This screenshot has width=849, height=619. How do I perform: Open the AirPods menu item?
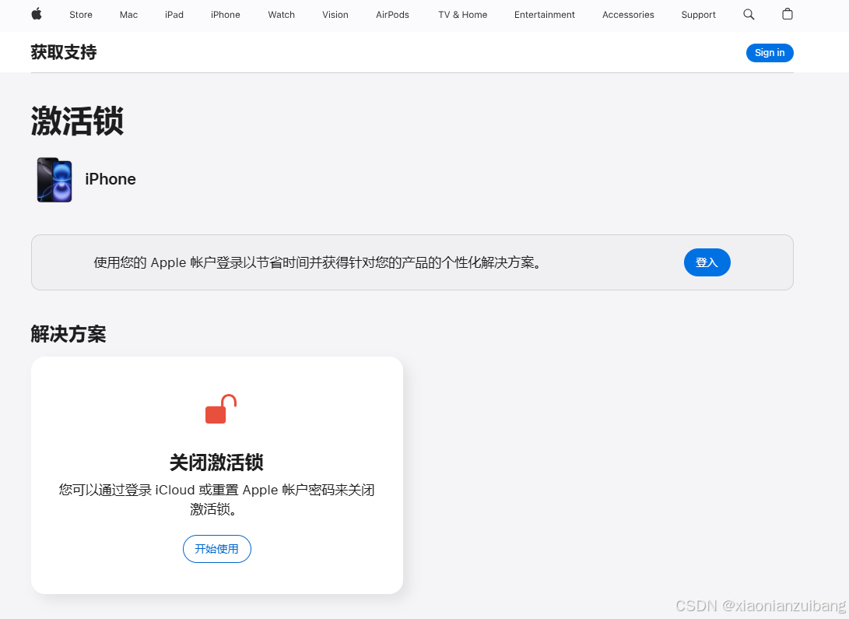[392, 15]
